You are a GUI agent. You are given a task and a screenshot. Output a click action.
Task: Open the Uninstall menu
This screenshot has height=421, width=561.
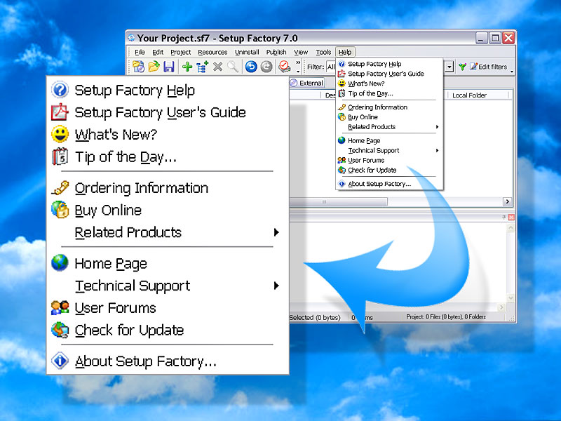coord(247,52)
